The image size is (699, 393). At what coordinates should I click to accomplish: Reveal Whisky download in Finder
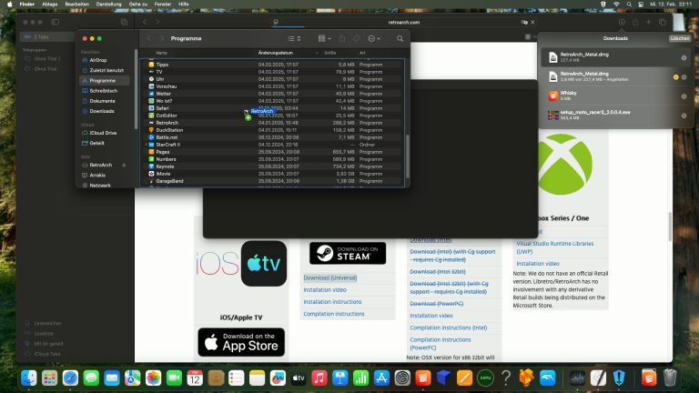[684, 96]
